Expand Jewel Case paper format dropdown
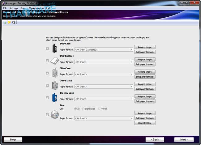 pos(104,87)
